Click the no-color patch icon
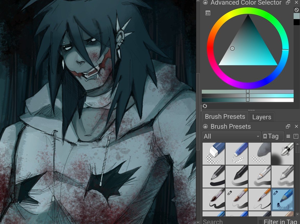 [296, 10]
